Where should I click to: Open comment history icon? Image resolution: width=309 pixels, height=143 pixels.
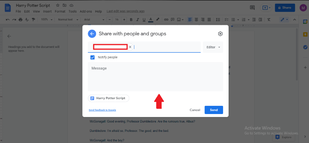coord(252,8)
